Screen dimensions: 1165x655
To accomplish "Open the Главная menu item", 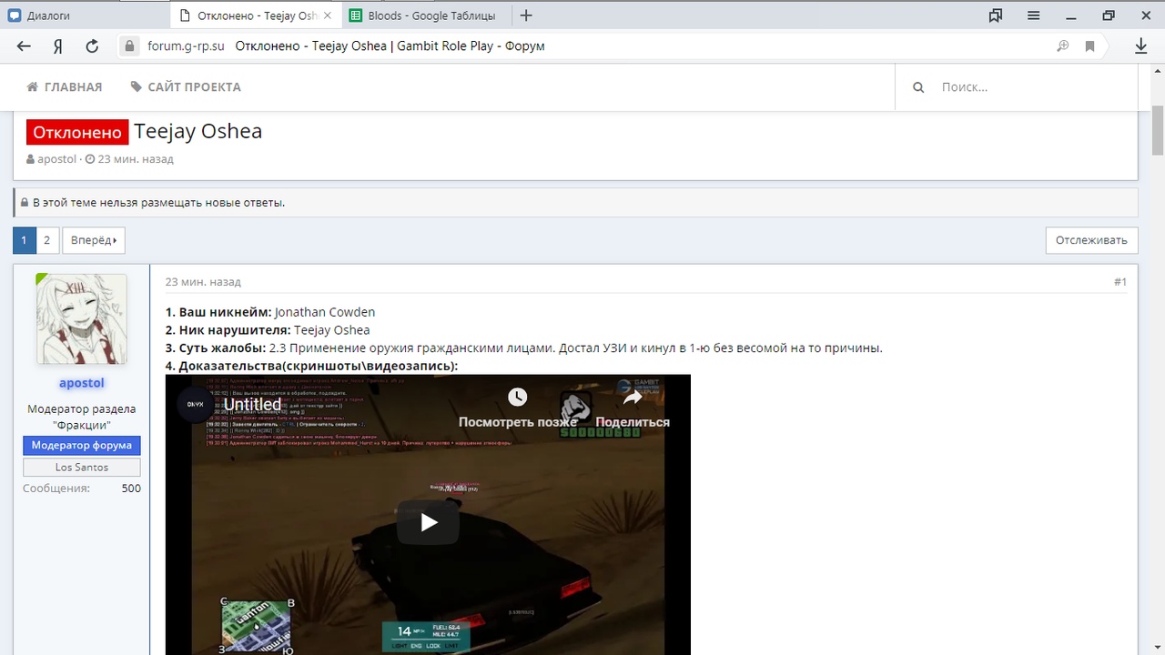I will 65,87.
